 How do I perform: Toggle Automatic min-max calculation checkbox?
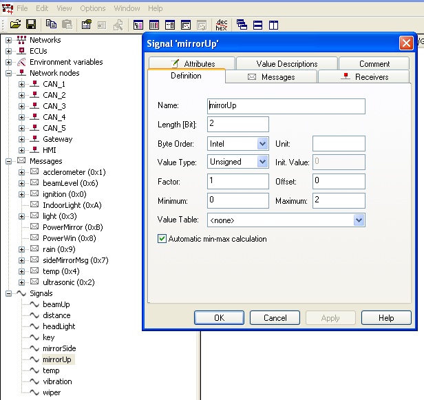click(x=162, y=239)
